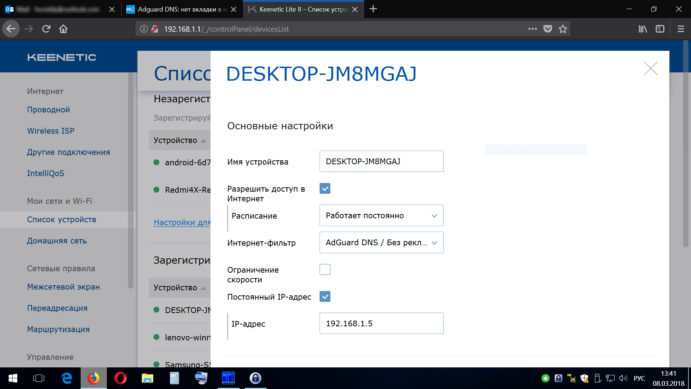This screenshot has height=389, width=691.
Task: Close the Adguard DNS tab
Action: 234,9
